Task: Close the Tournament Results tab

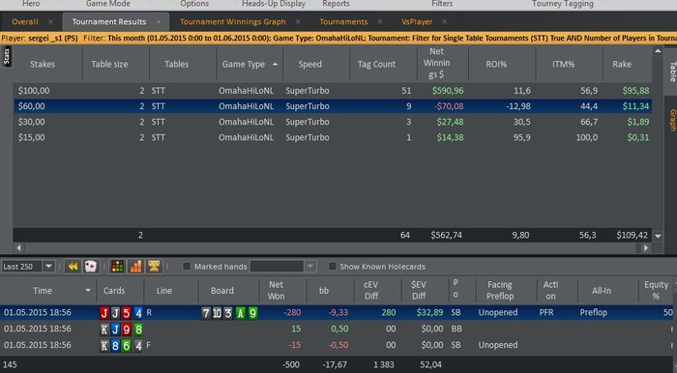Action: click(x=159, y=21)
